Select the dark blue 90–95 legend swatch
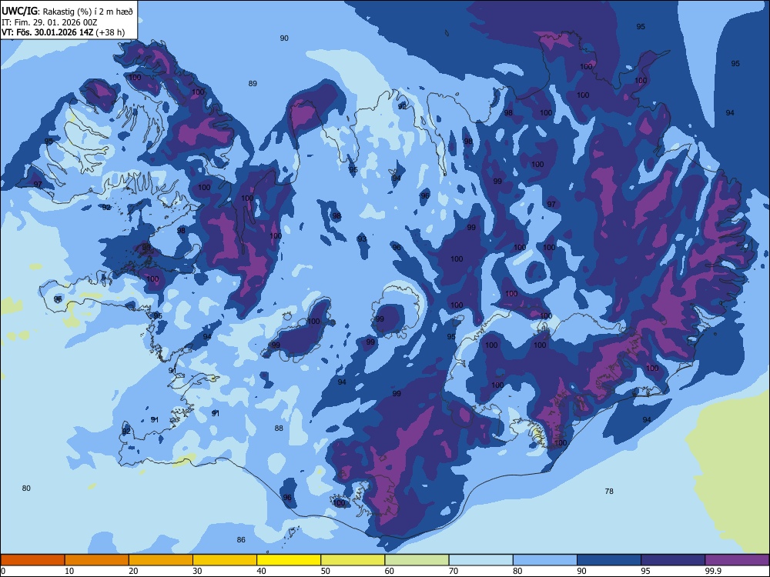 609,560
